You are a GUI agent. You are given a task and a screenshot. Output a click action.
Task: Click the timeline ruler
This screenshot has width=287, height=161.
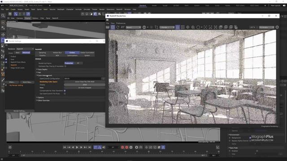(113, 152)
